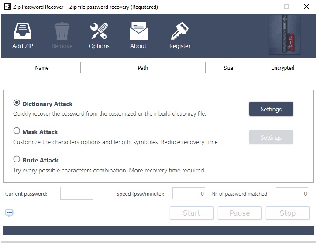Click the Current password field
This screenshot has height=244, width=317.
tap(76, 193)
